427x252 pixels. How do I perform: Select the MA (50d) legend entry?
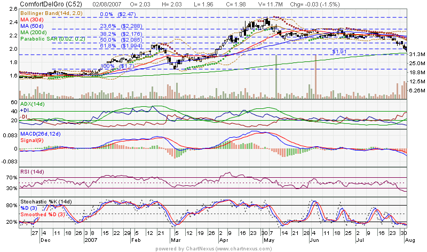click(x=34, y=26)
